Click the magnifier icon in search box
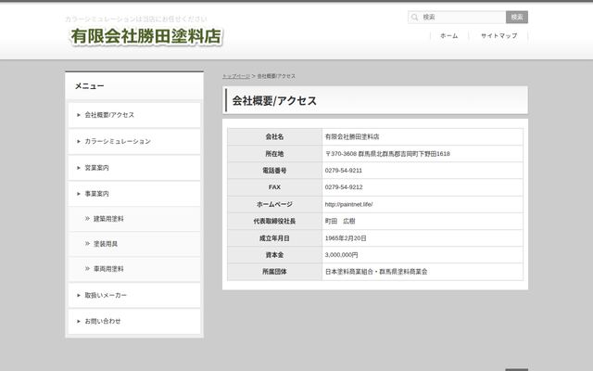Image resolution: width=593 pixels, height=371 pixels. (414, 17)
